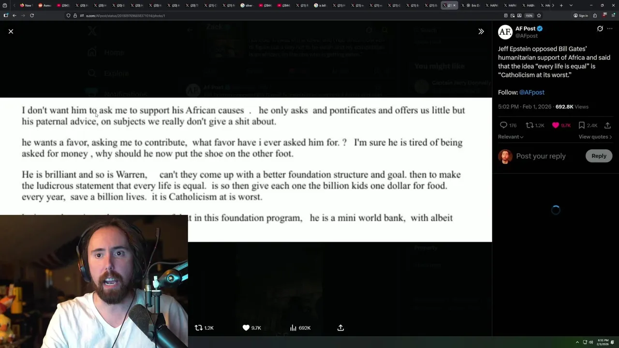Open the Firefox View icon at far left
The width and height of the screenshot is (619, 348).
(4, 5)
